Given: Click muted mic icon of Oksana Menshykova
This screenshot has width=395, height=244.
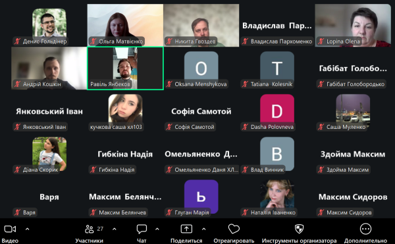Looking at the screenshot, I should pyautogui.click(x=169, y=84).
